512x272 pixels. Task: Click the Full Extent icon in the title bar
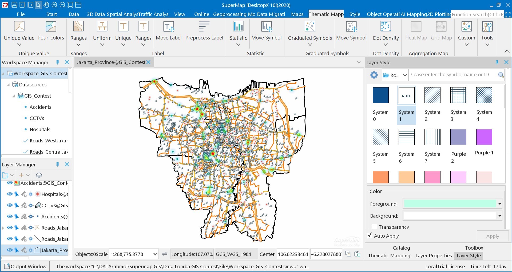pyautogui.click(x=70, y=5)
